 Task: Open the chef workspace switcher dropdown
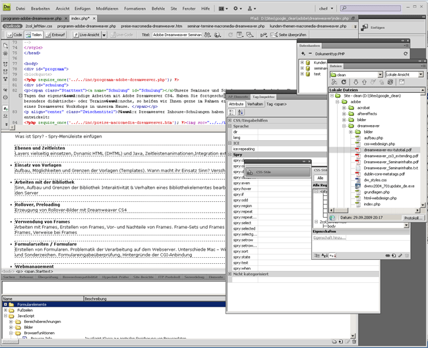pos(326,9)
